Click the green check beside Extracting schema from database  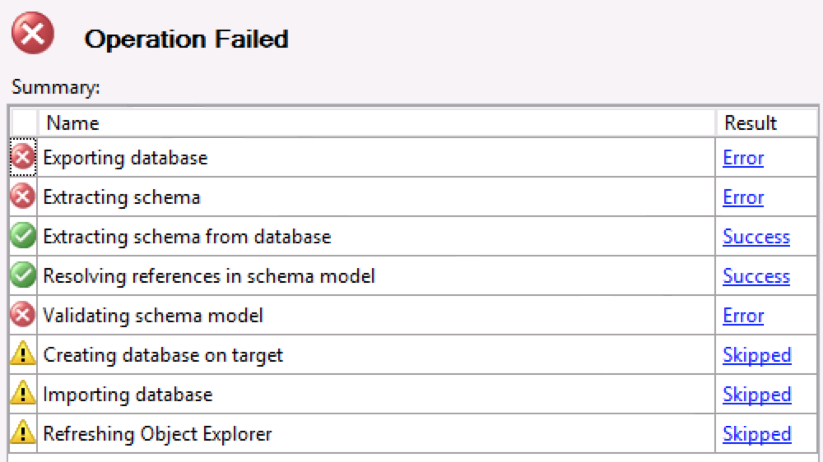point(23,237)
